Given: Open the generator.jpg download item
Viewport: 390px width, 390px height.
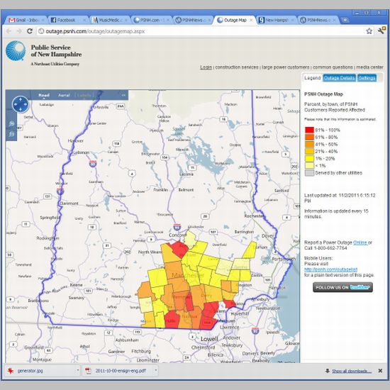Looking at the screenshot, I should 43,371.
